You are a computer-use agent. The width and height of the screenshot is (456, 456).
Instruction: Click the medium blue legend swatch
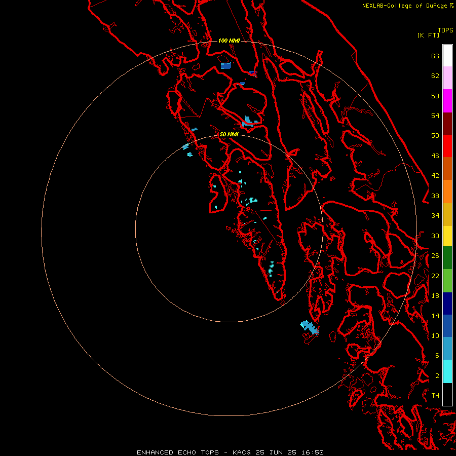click(447, 326)
